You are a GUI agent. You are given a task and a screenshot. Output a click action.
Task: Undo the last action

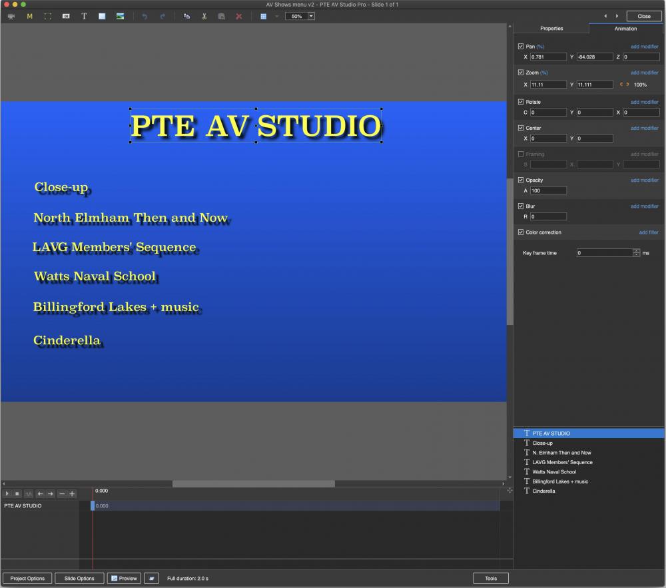[x=145, y=16]
